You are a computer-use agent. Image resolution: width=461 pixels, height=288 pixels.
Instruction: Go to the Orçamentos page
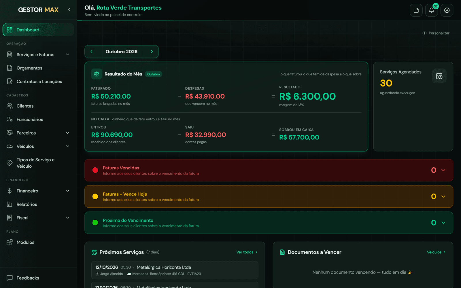[38, 68]
